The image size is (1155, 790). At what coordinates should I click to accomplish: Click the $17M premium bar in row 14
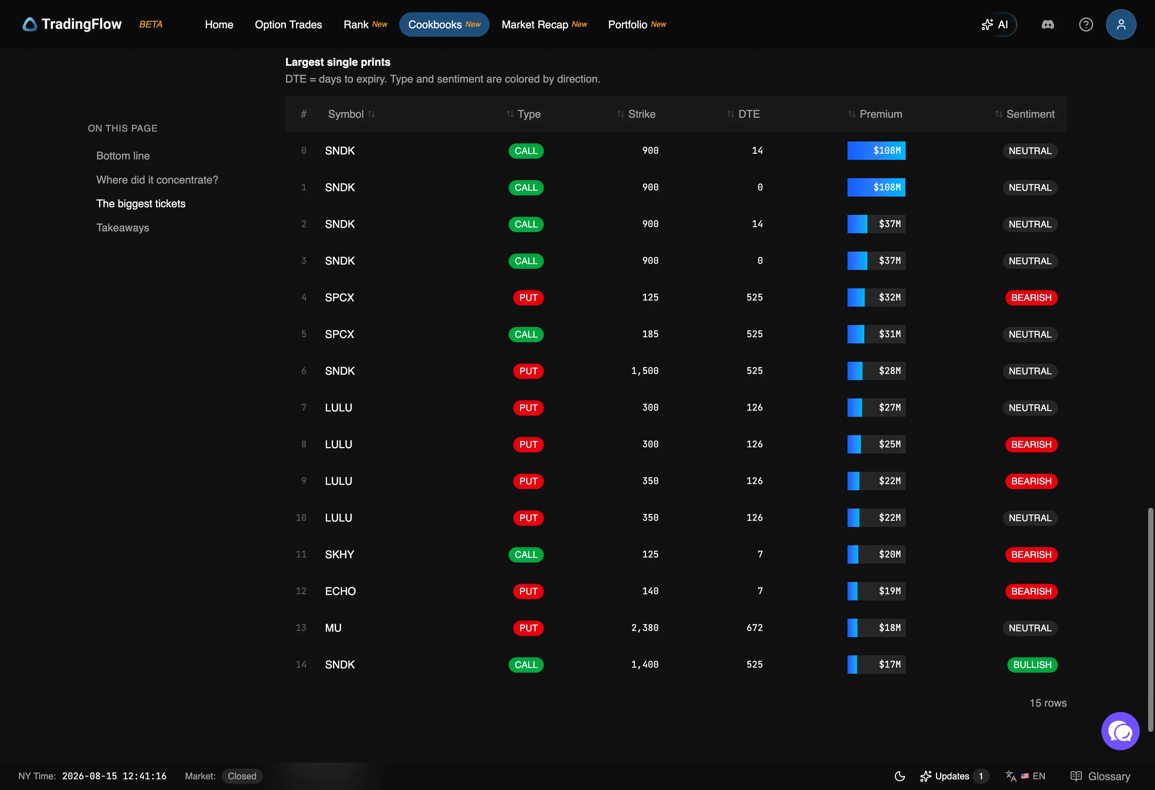coord(876,665)
